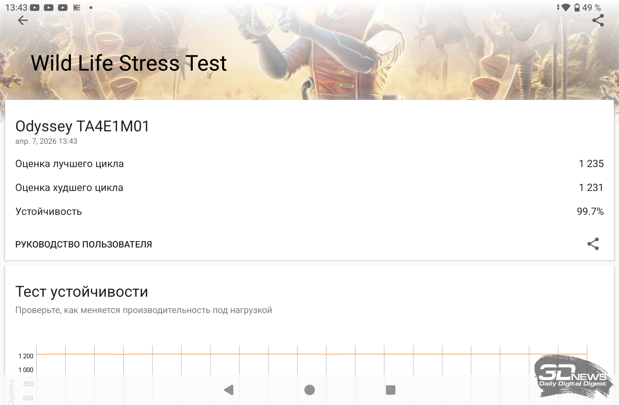
Task: Select the Odyssey TA4E1M01 device name
Action: click(x=82, y=126)
